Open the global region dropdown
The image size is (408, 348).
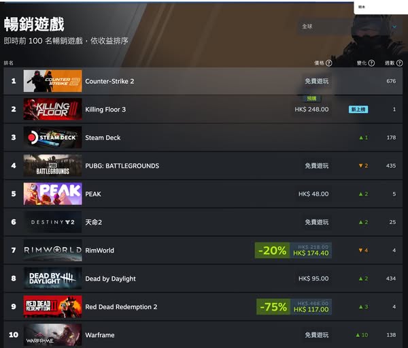(x=350, y=27)
